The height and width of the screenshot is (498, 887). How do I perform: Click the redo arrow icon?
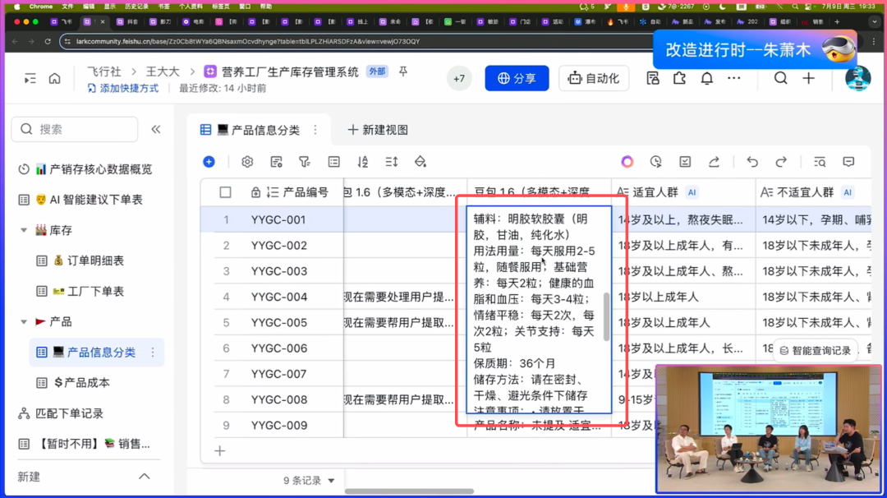(781, 162)
